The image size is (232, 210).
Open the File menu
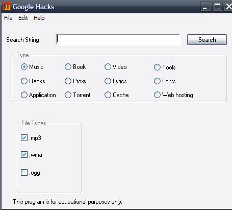[x=8, y=18]
